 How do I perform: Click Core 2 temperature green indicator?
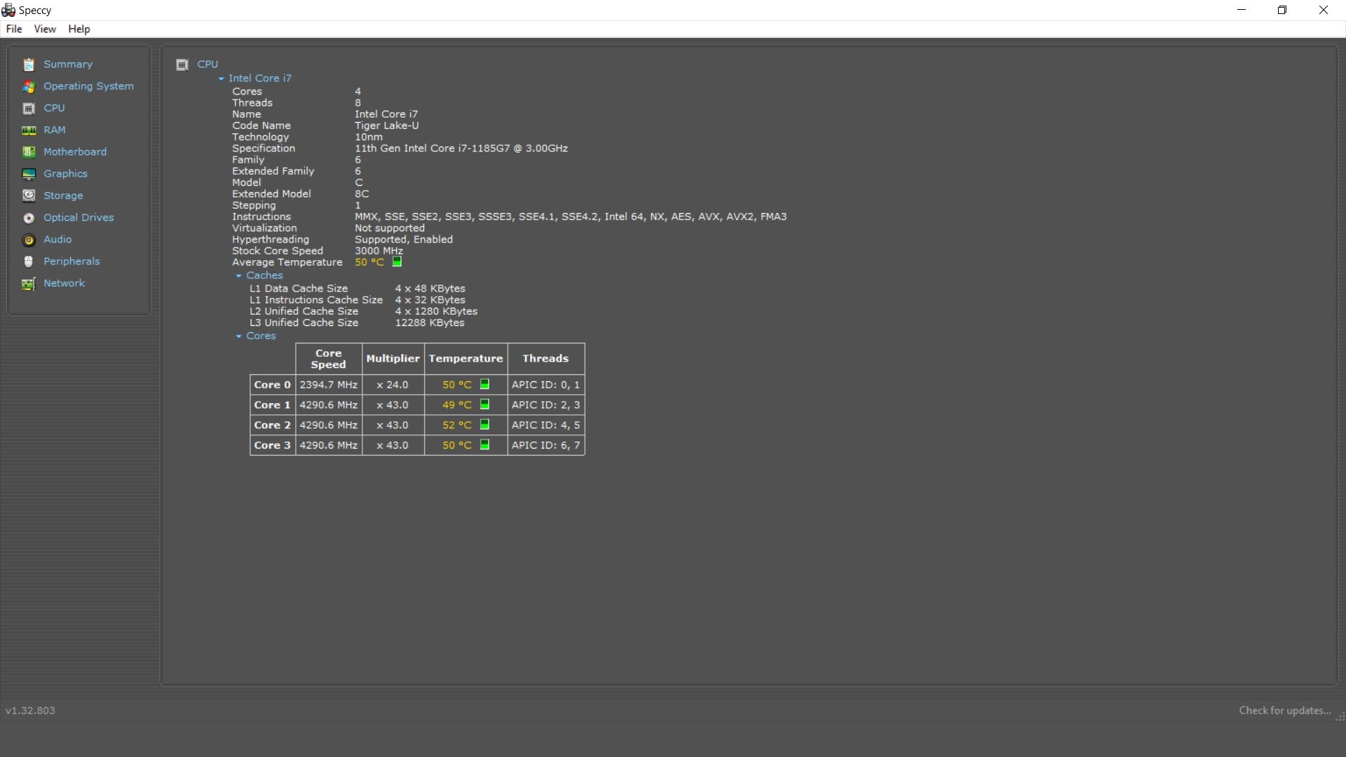(484, 425)
